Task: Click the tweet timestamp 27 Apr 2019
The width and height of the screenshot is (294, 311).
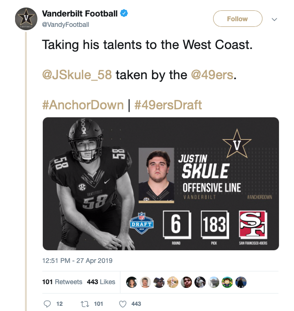Action: (x=77, y=260)
